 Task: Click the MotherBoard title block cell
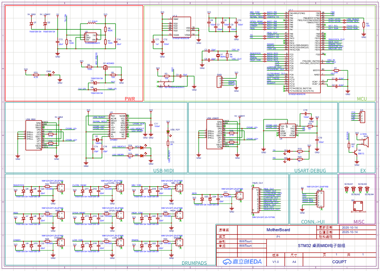click(278, 230)
